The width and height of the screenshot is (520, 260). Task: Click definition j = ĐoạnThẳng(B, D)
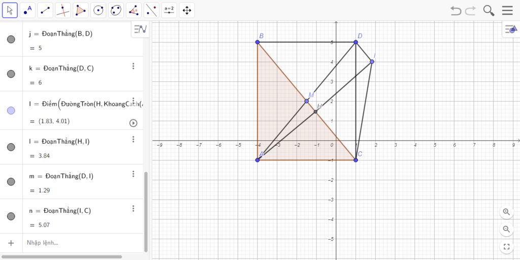point(61,34)
